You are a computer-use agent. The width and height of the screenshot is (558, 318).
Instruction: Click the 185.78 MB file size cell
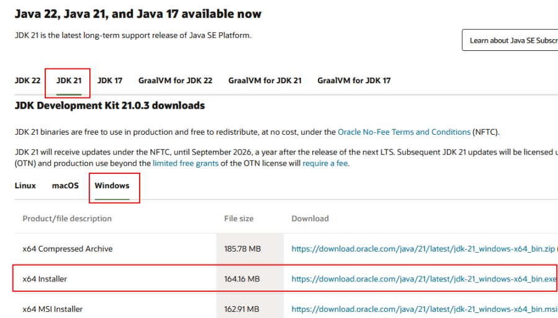[242, 249]
